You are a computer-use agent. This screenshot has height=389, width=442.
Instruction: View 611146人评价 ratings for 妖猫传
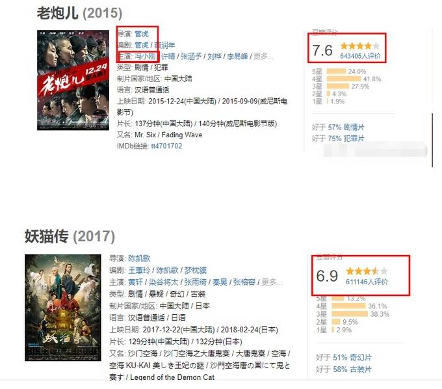367,282
